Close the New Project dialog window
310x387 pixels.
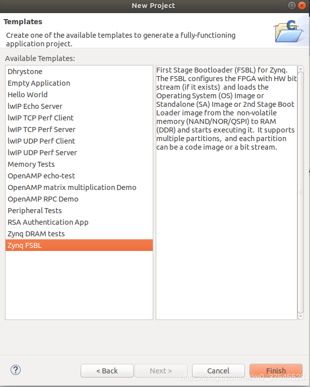302,6
